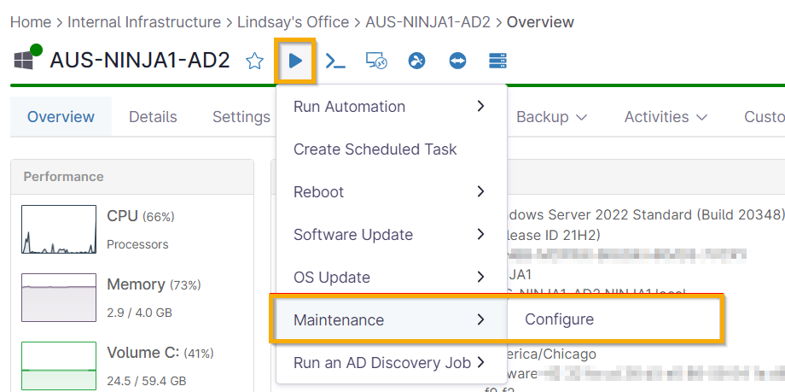Choose Configure under Maintenance
This screenshot has width=785, height=392.
coord(559,319)
